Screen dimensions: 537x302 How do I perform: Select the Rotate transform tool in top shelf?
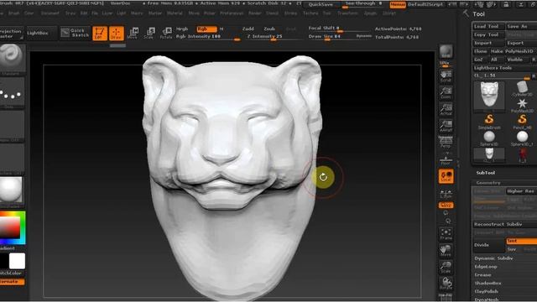[166, 34]
